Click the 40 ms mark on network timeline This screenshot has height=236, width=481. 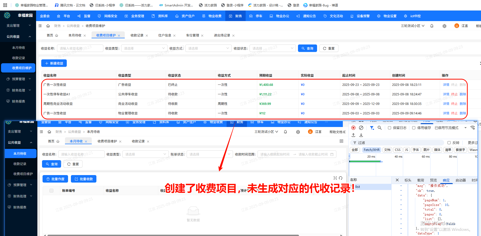tap(398, 157)
